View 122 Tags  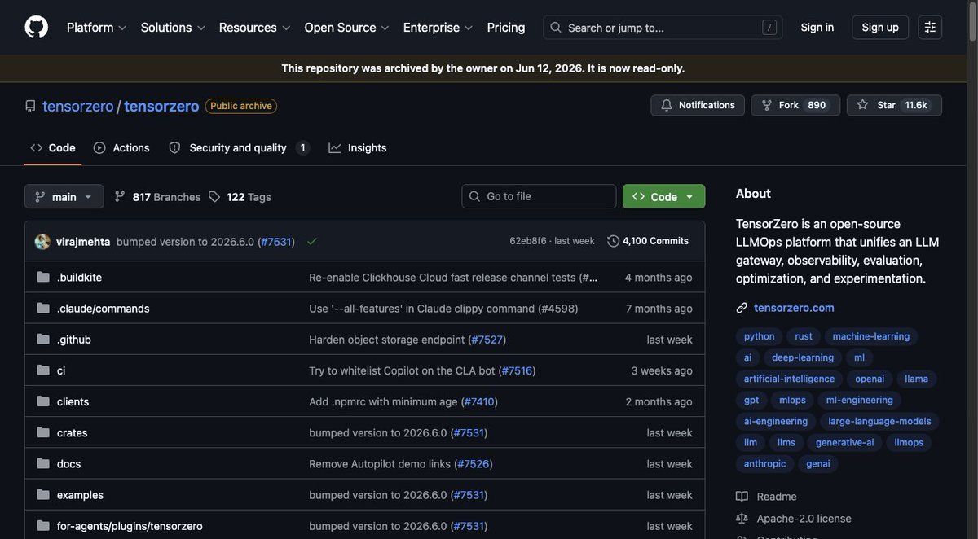[x=240, y=196]
